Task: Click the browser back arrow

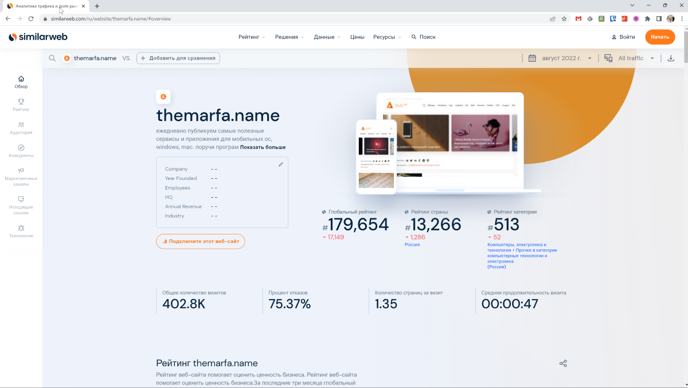Action: (8, 18)
